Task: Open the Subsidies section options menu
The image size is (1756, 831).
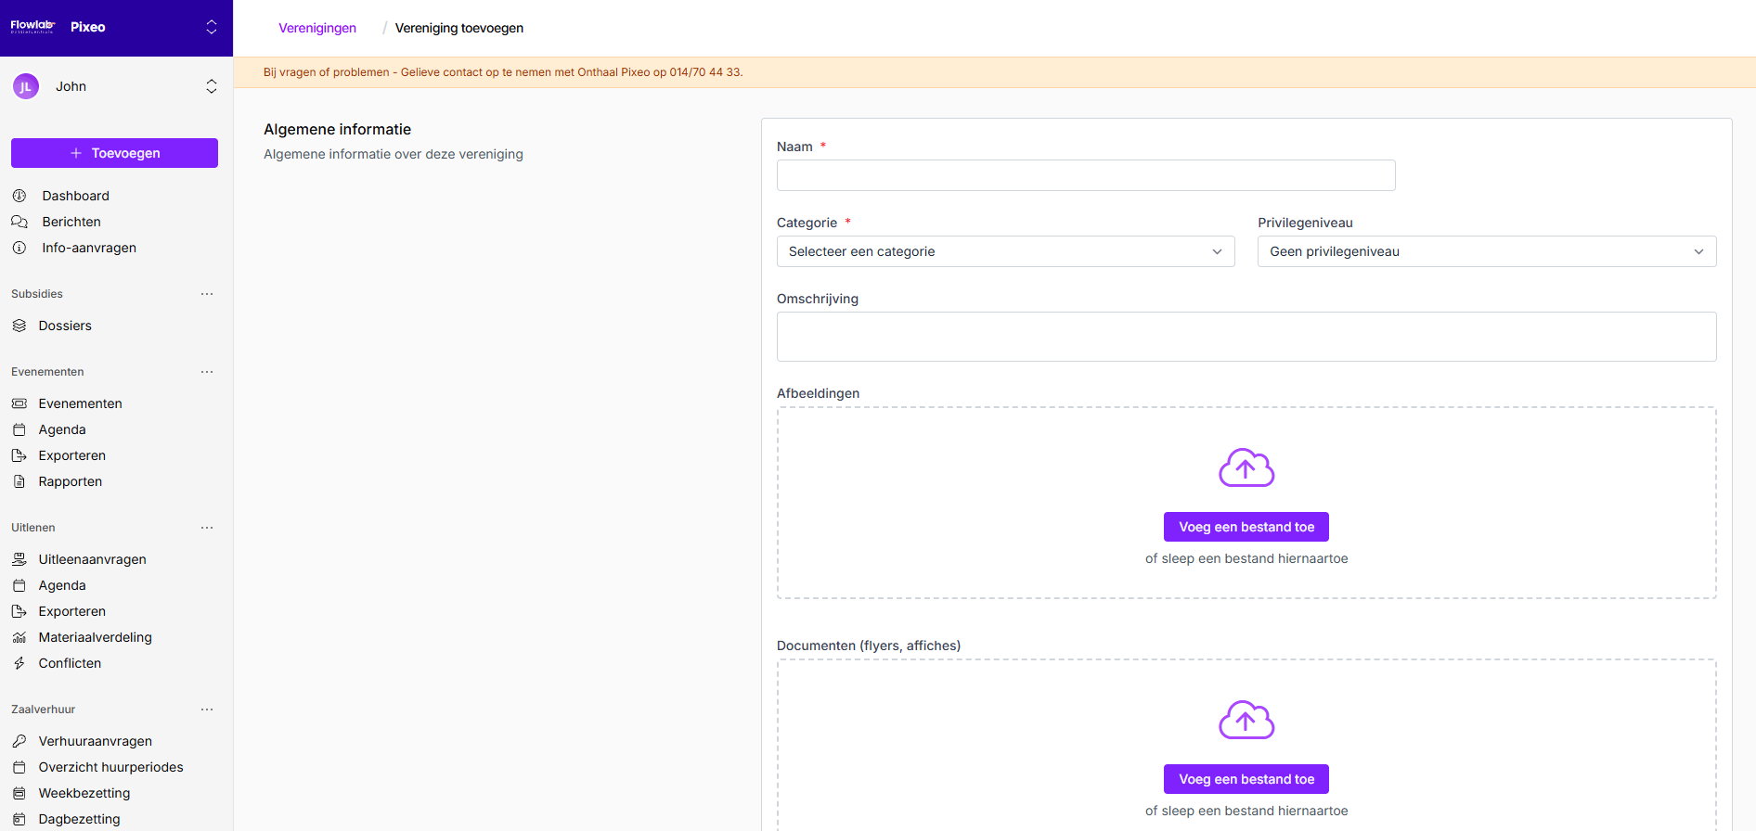Action: [x=207, y=294]
